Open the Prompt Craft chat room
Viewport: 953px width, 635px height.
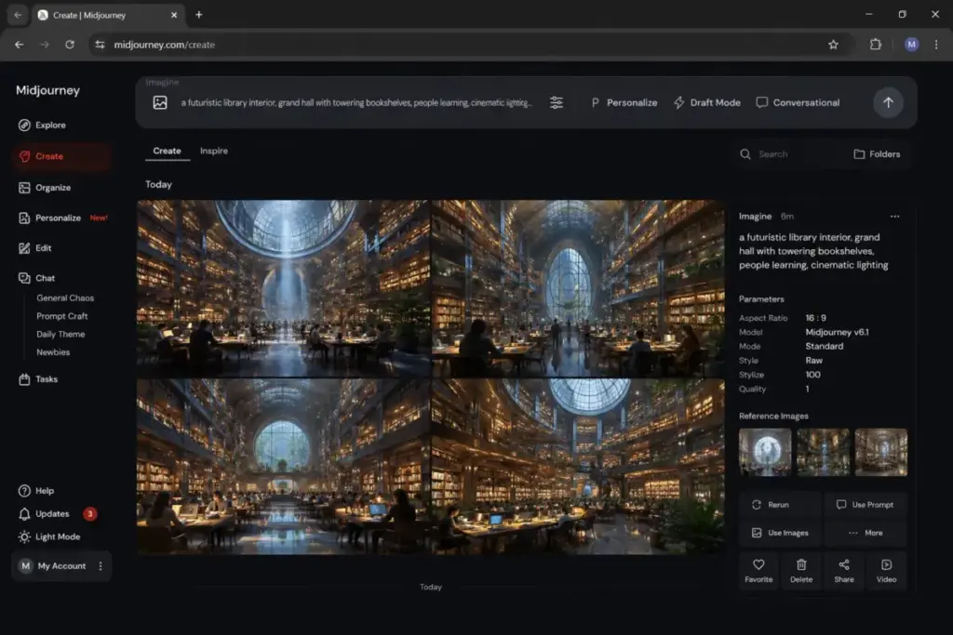click(62, 316)
